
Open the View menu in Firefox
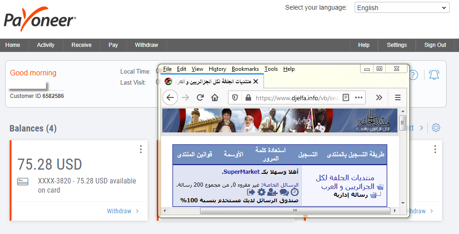click(x=198, y=69)
